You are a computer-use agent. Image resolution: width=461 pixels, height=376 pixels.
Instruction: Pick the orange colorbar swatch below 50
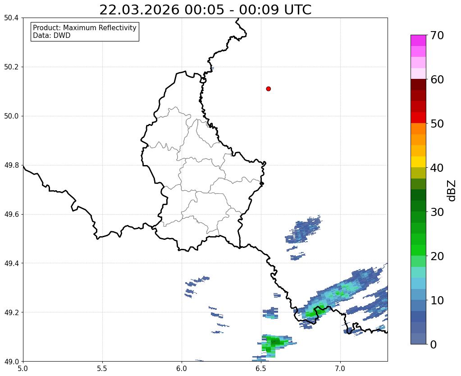pos(418,129)
